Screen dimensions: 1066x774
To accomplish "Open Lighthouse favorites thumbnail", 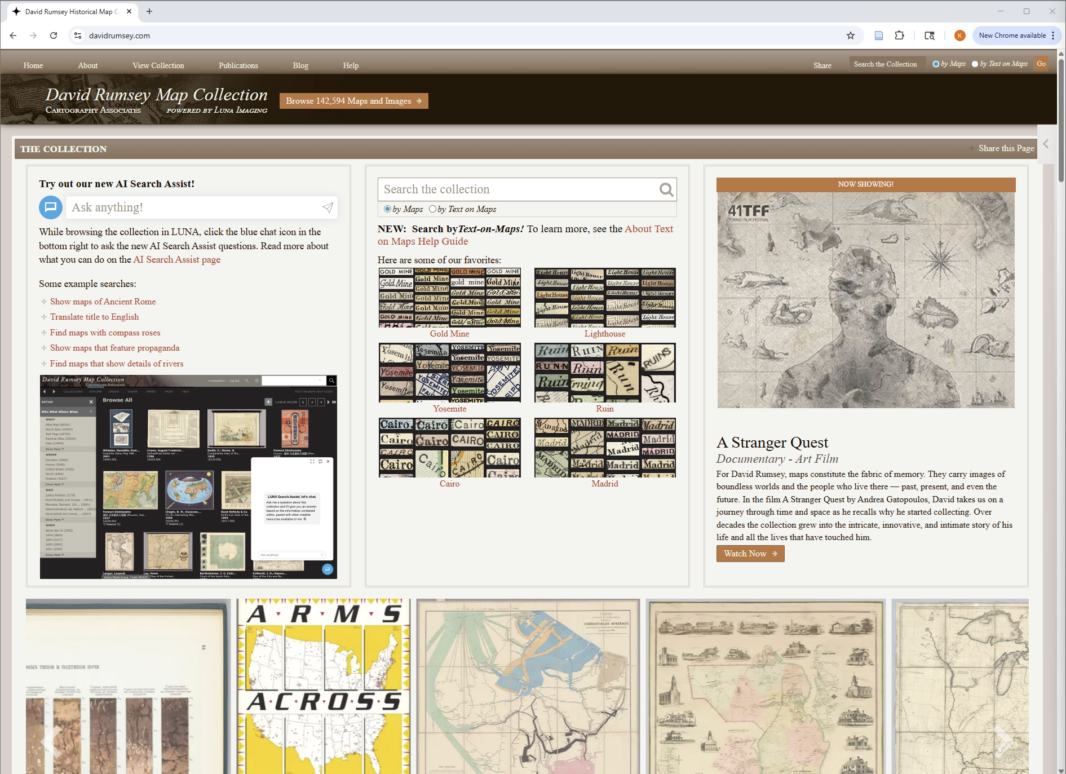I will pyautogui.click(x=605, y=297).
